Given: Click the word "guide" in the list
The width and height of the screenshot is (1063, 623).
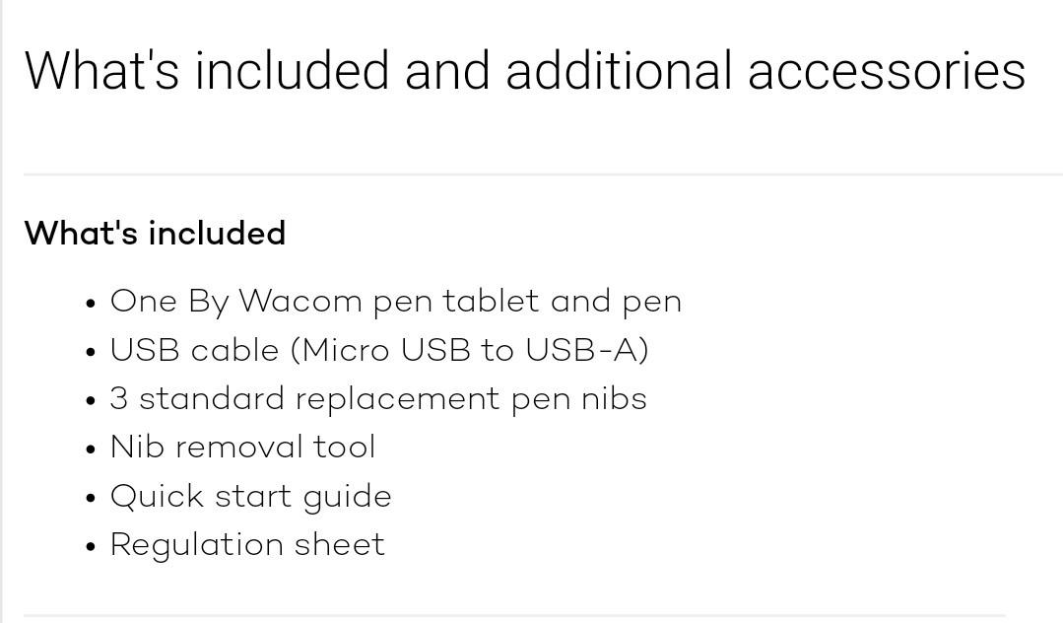Looking at the screenshot, I should click(347, 498).
